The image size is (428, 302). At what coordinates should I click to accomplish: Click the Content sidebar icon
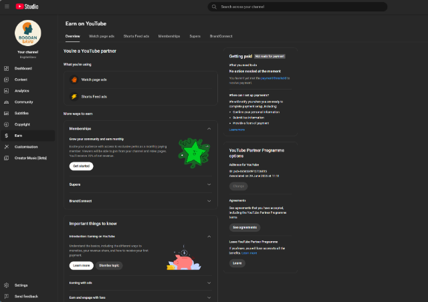[x=6, y=80]
